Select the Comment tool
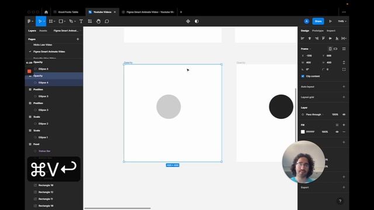The width and height of the screenshot is (374, 210). (107, 22)
